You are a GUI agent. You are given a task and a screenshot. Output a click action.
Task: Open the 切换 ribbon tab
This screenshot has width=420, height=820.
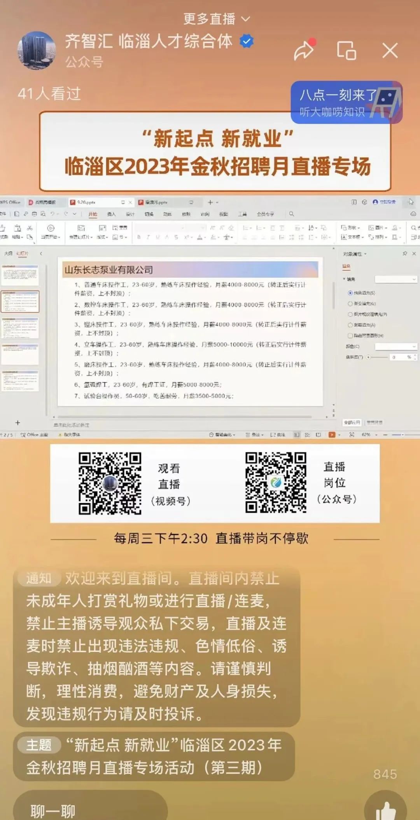click(149, 214)
